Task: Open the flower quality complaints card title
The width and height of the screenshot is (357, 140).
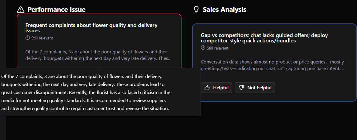Action: tap(91, 28)
